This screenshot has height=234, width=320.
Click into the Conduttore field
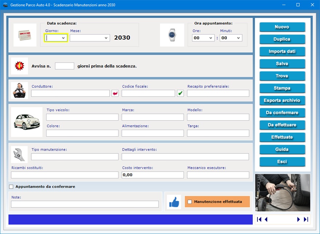(x=71, y=93)
